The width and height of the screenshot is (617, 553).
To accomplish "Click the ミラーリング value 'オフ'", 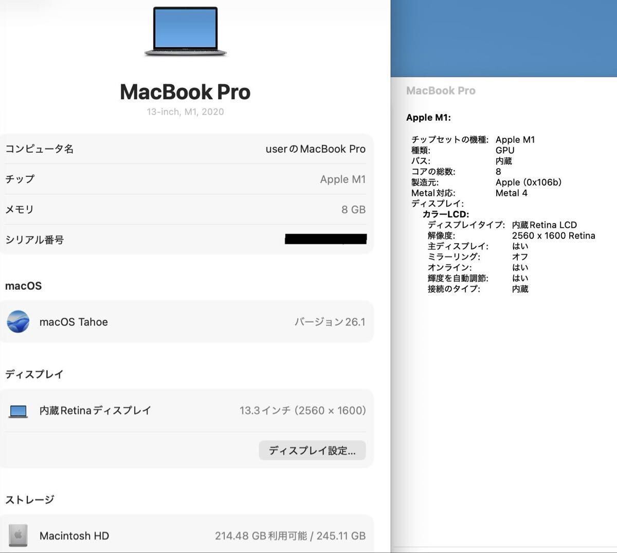I will point(520,257).
